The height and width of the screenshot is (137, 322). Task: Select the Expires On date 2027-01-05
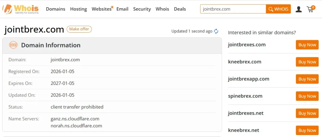click(63, 83)
